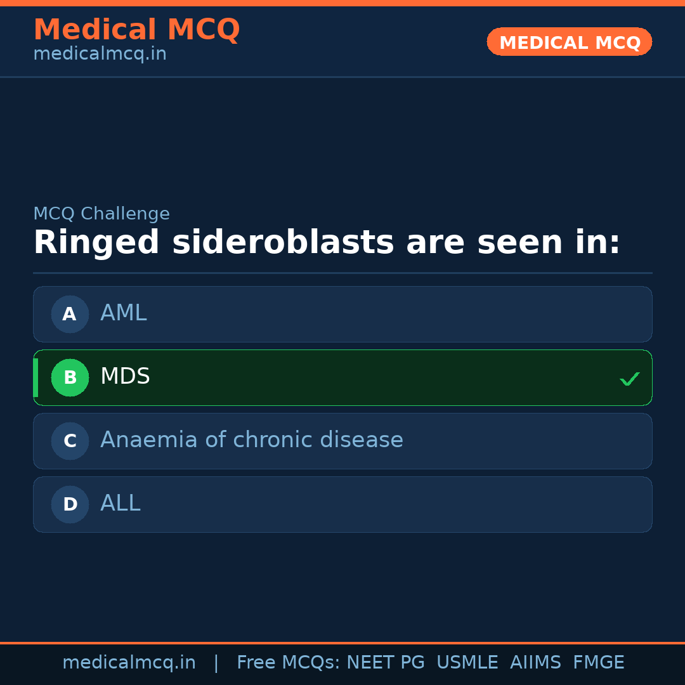The height and width of the screenshot is (685, 685).
Task: Click the letter D option circle
Action: (70, 504)
